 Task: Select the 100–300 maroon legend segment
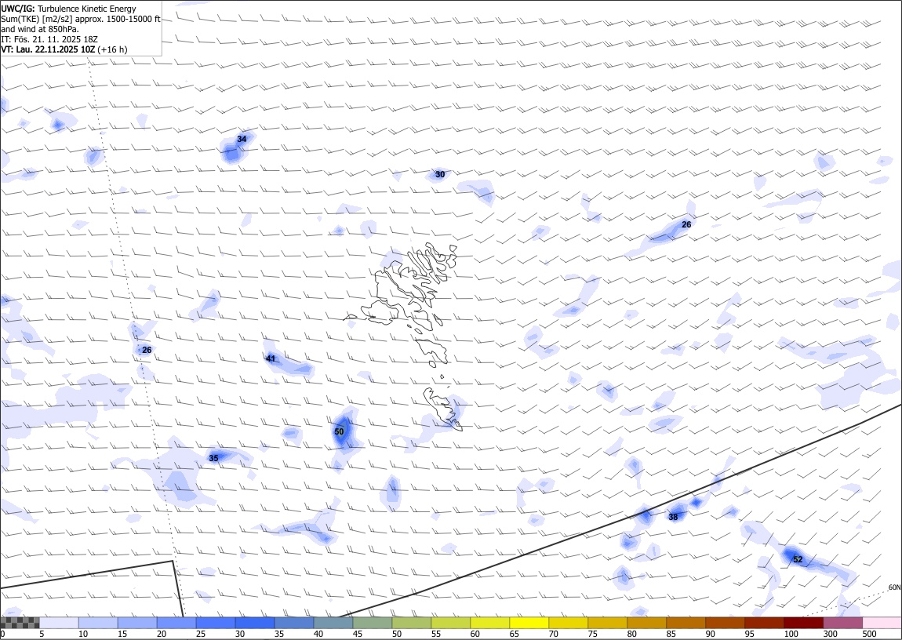point(802,623)
